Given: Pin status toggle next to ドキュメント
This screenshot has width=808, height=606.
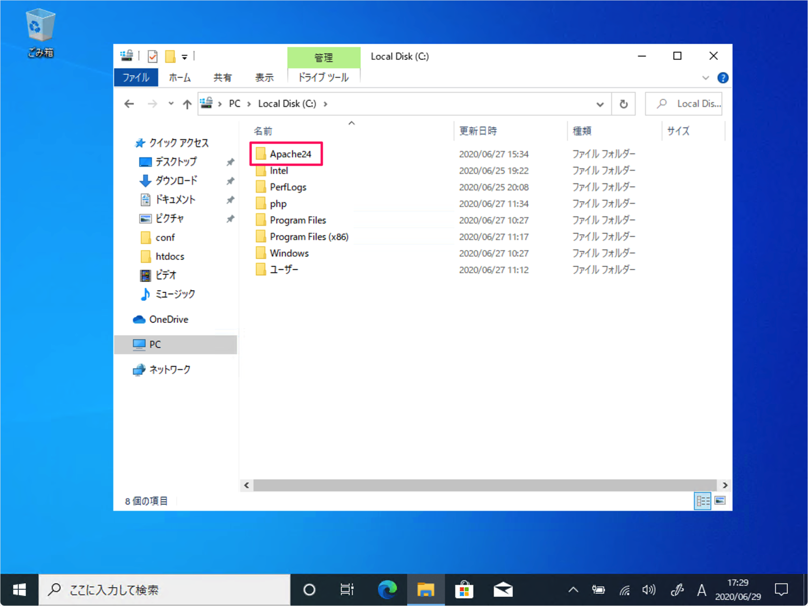Looking at the screenshot, I should (230, 200).
